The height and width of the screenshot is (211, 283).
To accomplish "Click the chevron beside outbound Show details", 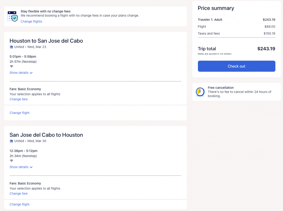I will tap(31, 73).
